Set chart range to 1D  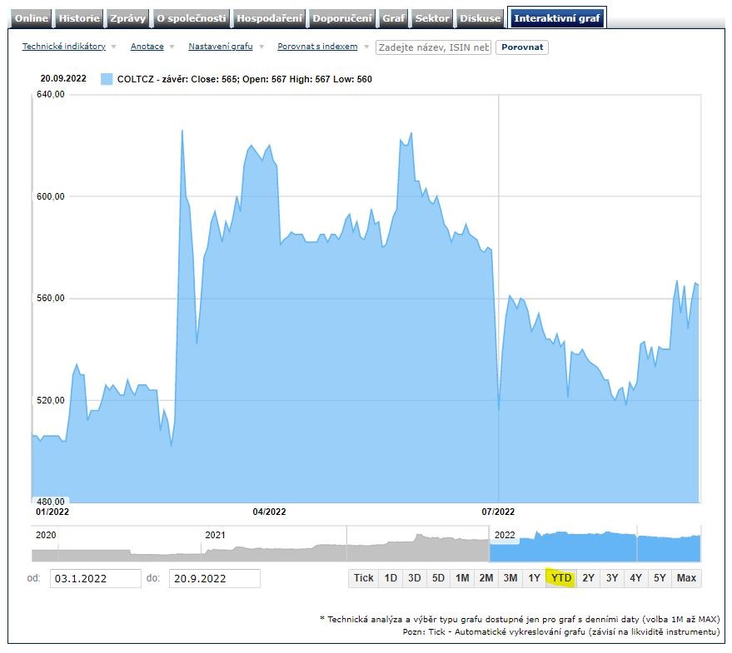[x=391, y=578]
